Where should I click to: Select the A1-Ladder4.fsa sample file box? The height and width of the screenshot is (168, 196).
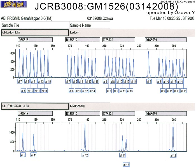tap(34, 32)
